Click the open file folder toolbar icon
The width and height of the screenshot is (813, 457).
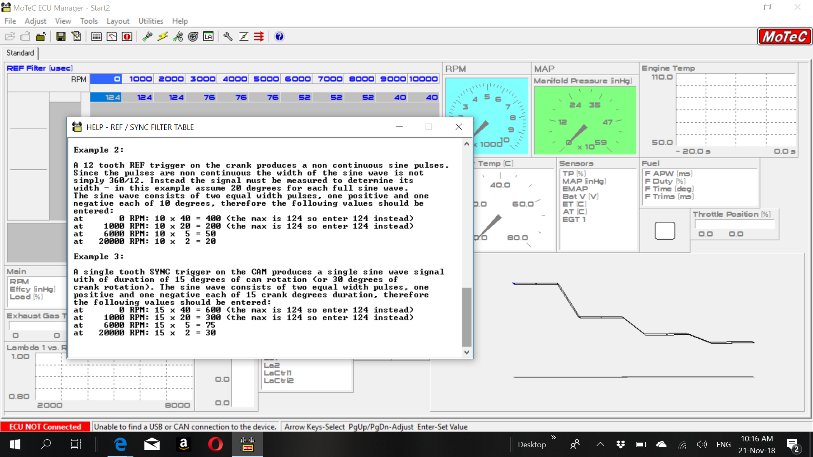coord(10,36)
